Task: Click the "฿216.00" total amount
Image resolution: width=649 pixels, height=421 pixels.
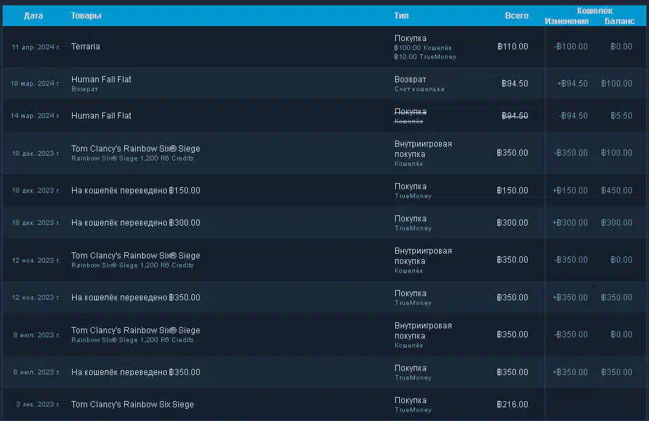Action: click(512, 405)
